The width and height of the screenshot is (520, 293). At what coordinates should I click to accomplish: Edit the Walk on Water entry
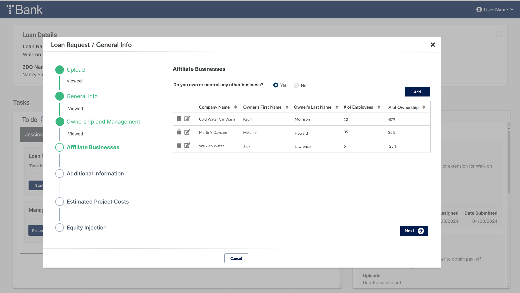coord(187,145)
